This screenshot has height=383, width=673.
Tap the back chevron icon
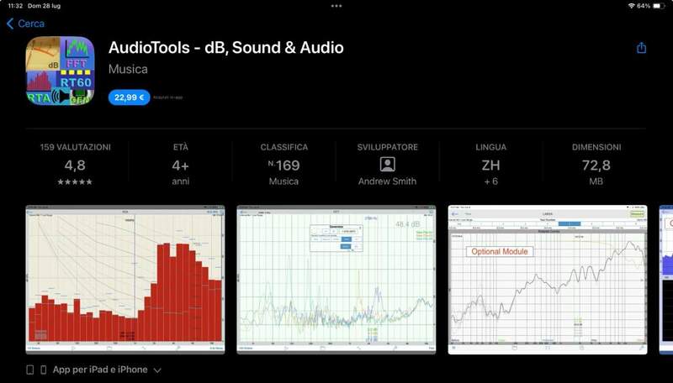[x=10, y=24]
